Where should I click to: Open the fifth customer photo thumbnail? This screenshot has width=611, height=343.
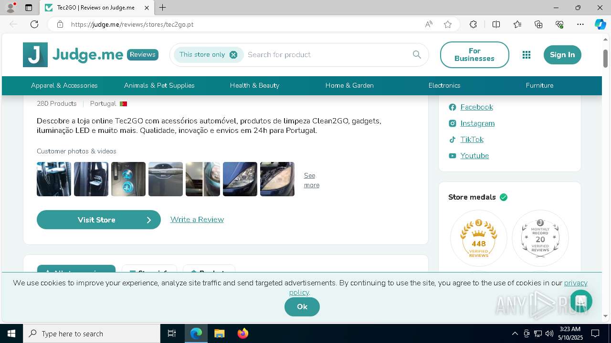[203, 179]
